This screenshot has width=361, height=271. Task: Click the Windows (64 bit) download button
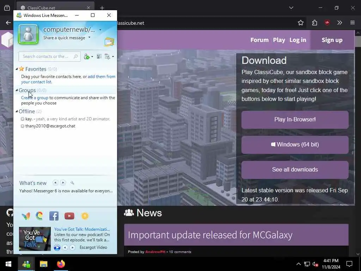(295, 145)
